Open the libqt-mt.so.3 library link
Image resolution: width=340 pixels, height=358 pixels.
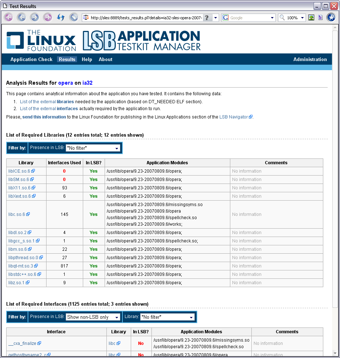(x=21, y=266)
